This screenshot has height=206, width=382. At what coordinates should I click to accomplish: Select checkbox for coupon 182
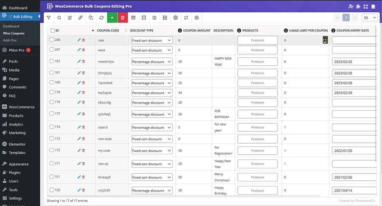(x=52, y=61)
